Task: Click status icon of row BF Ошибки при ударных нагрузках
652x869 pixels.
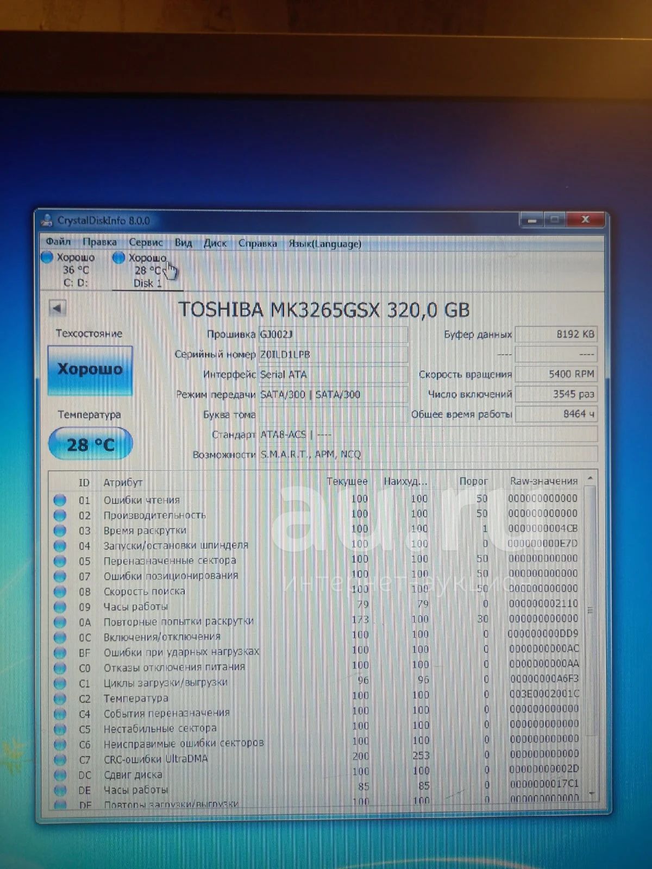Action: 60,653
